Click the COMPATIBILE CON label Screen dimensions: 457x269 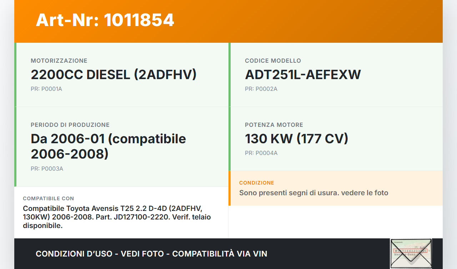(x=48, y=198)
